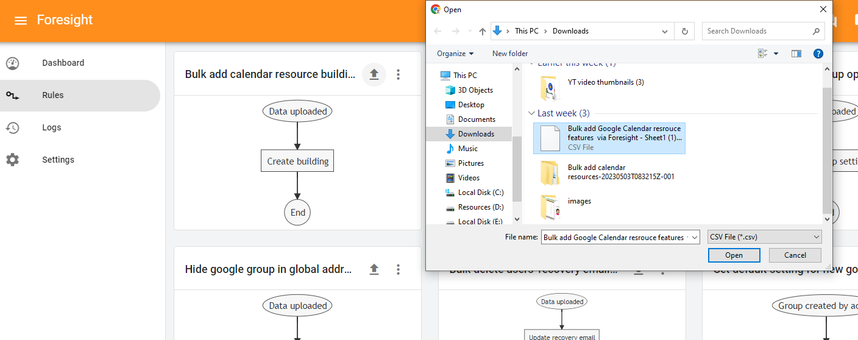Click Data uploaded node in building rule
Image resolution: width=858 pixels, height=340 pixels.
pos(297,111)
